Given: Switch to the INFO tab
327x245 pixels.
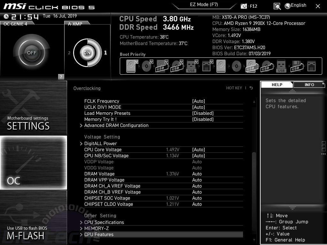Looking at the screenshot, I should pyautogui.click(x=309, y=85).
